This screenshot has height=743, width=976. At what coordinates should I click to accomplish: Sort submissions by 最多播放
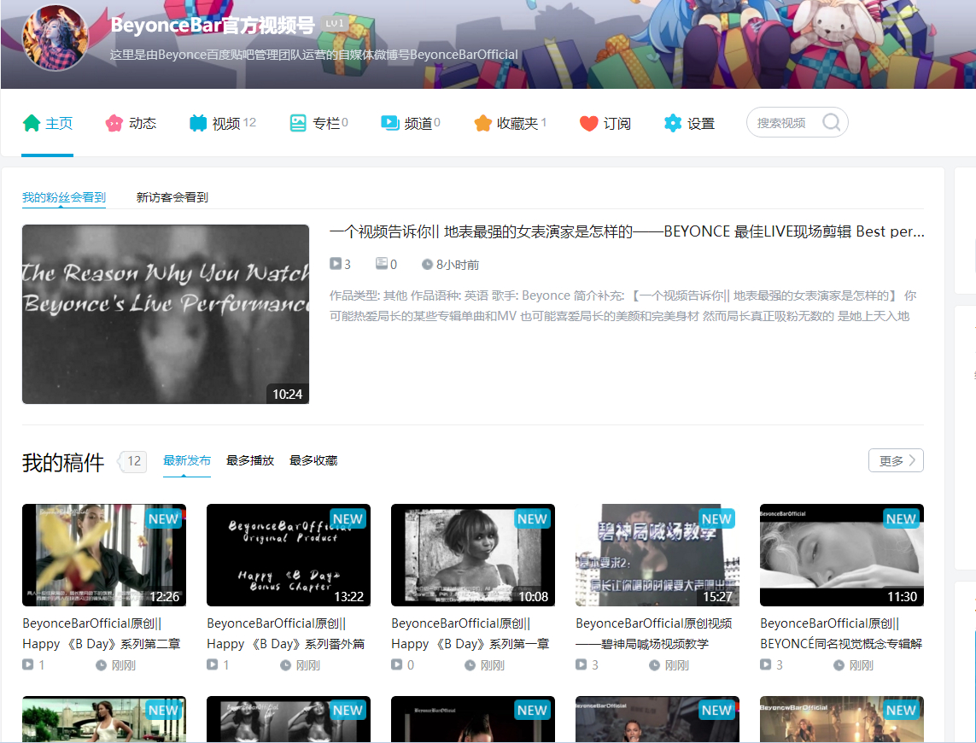tap(250, 460)
